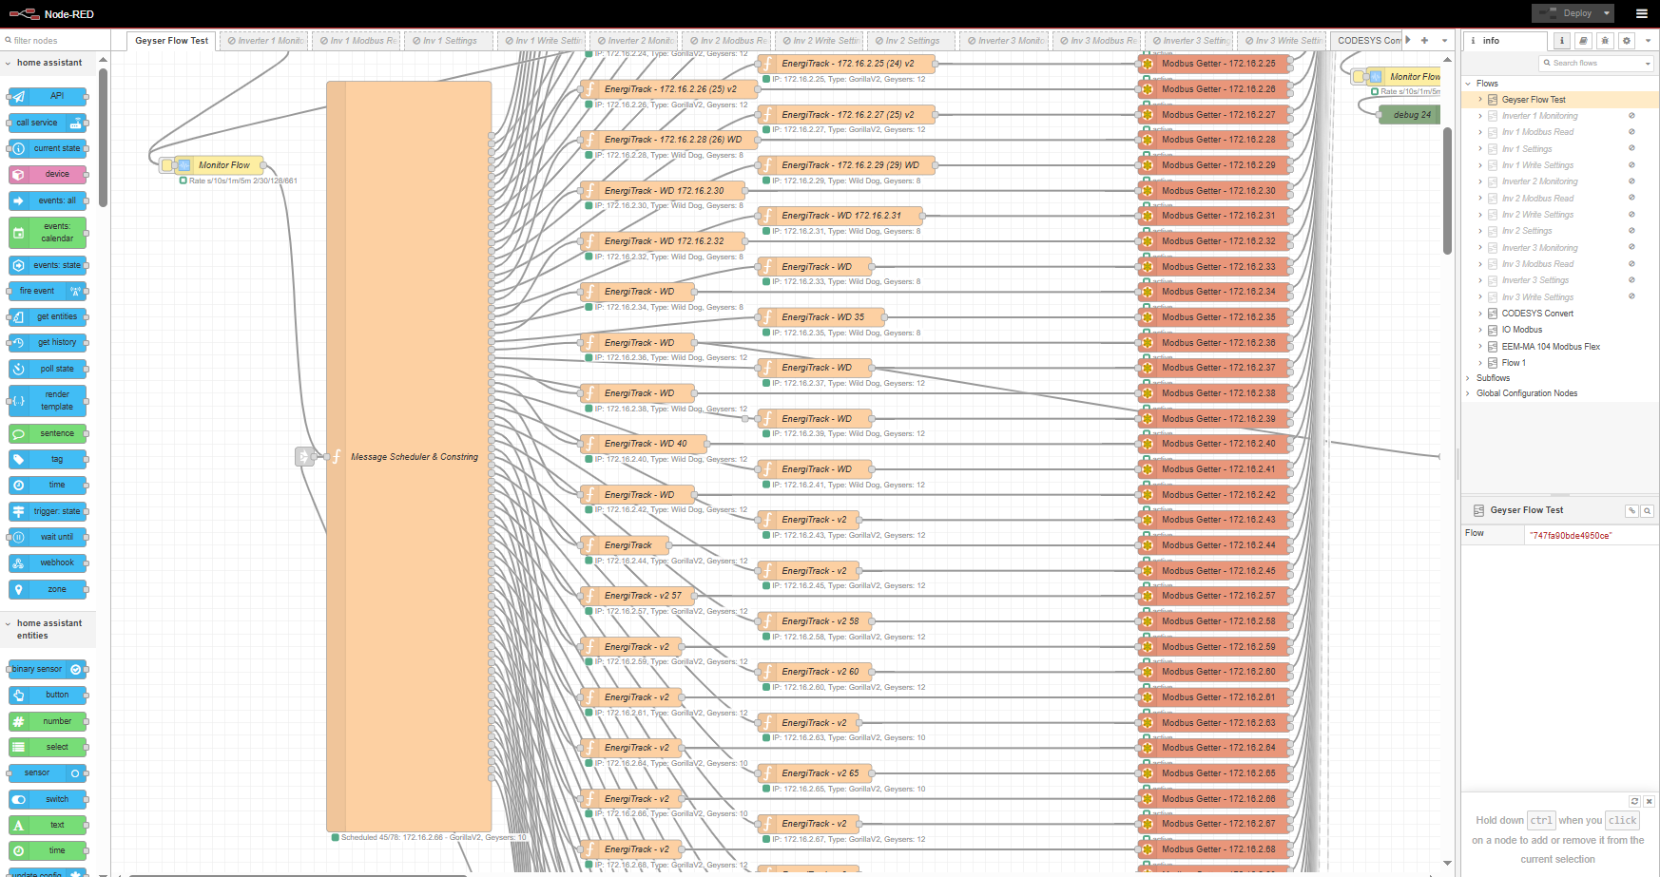Show the information sidebar icon button
Viewport: 1660px width, 877px height.
click(x=1561, y=41)
